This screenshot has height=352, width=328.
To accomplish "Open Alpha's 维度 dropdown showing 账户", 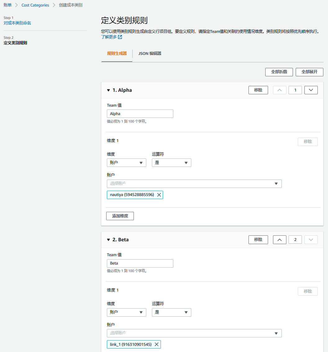I will [x=126, y=163].
